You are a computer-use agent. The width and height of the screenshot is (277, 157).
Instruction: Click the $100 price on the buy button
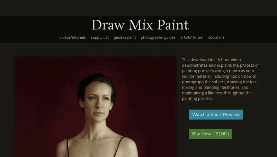click(221, 134)
